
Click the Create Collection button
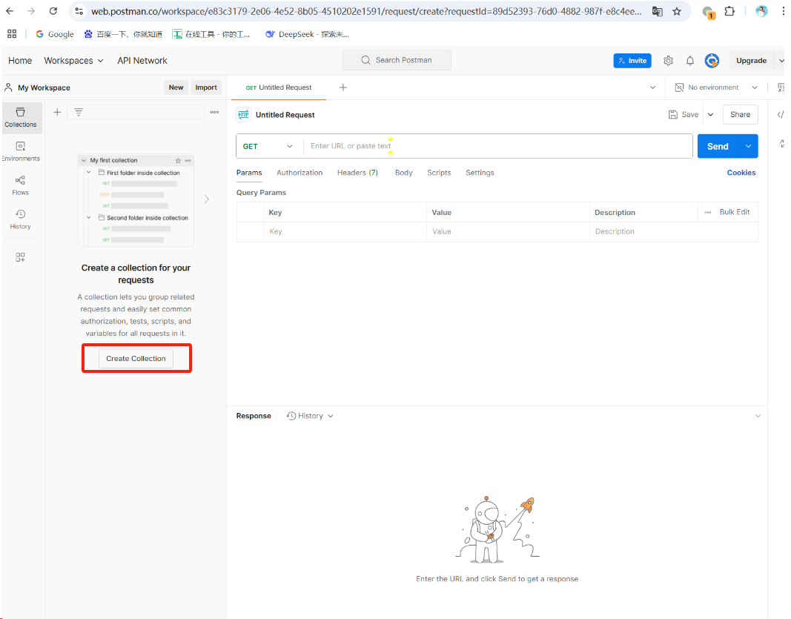point(136,358)
